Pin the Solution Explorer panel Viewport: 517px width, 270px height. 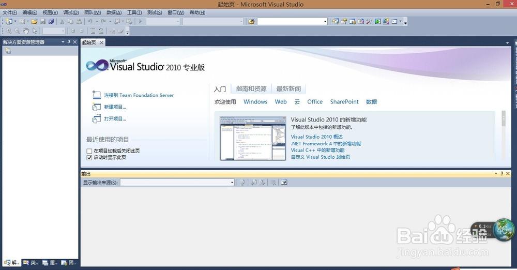[x=69, y=42]
